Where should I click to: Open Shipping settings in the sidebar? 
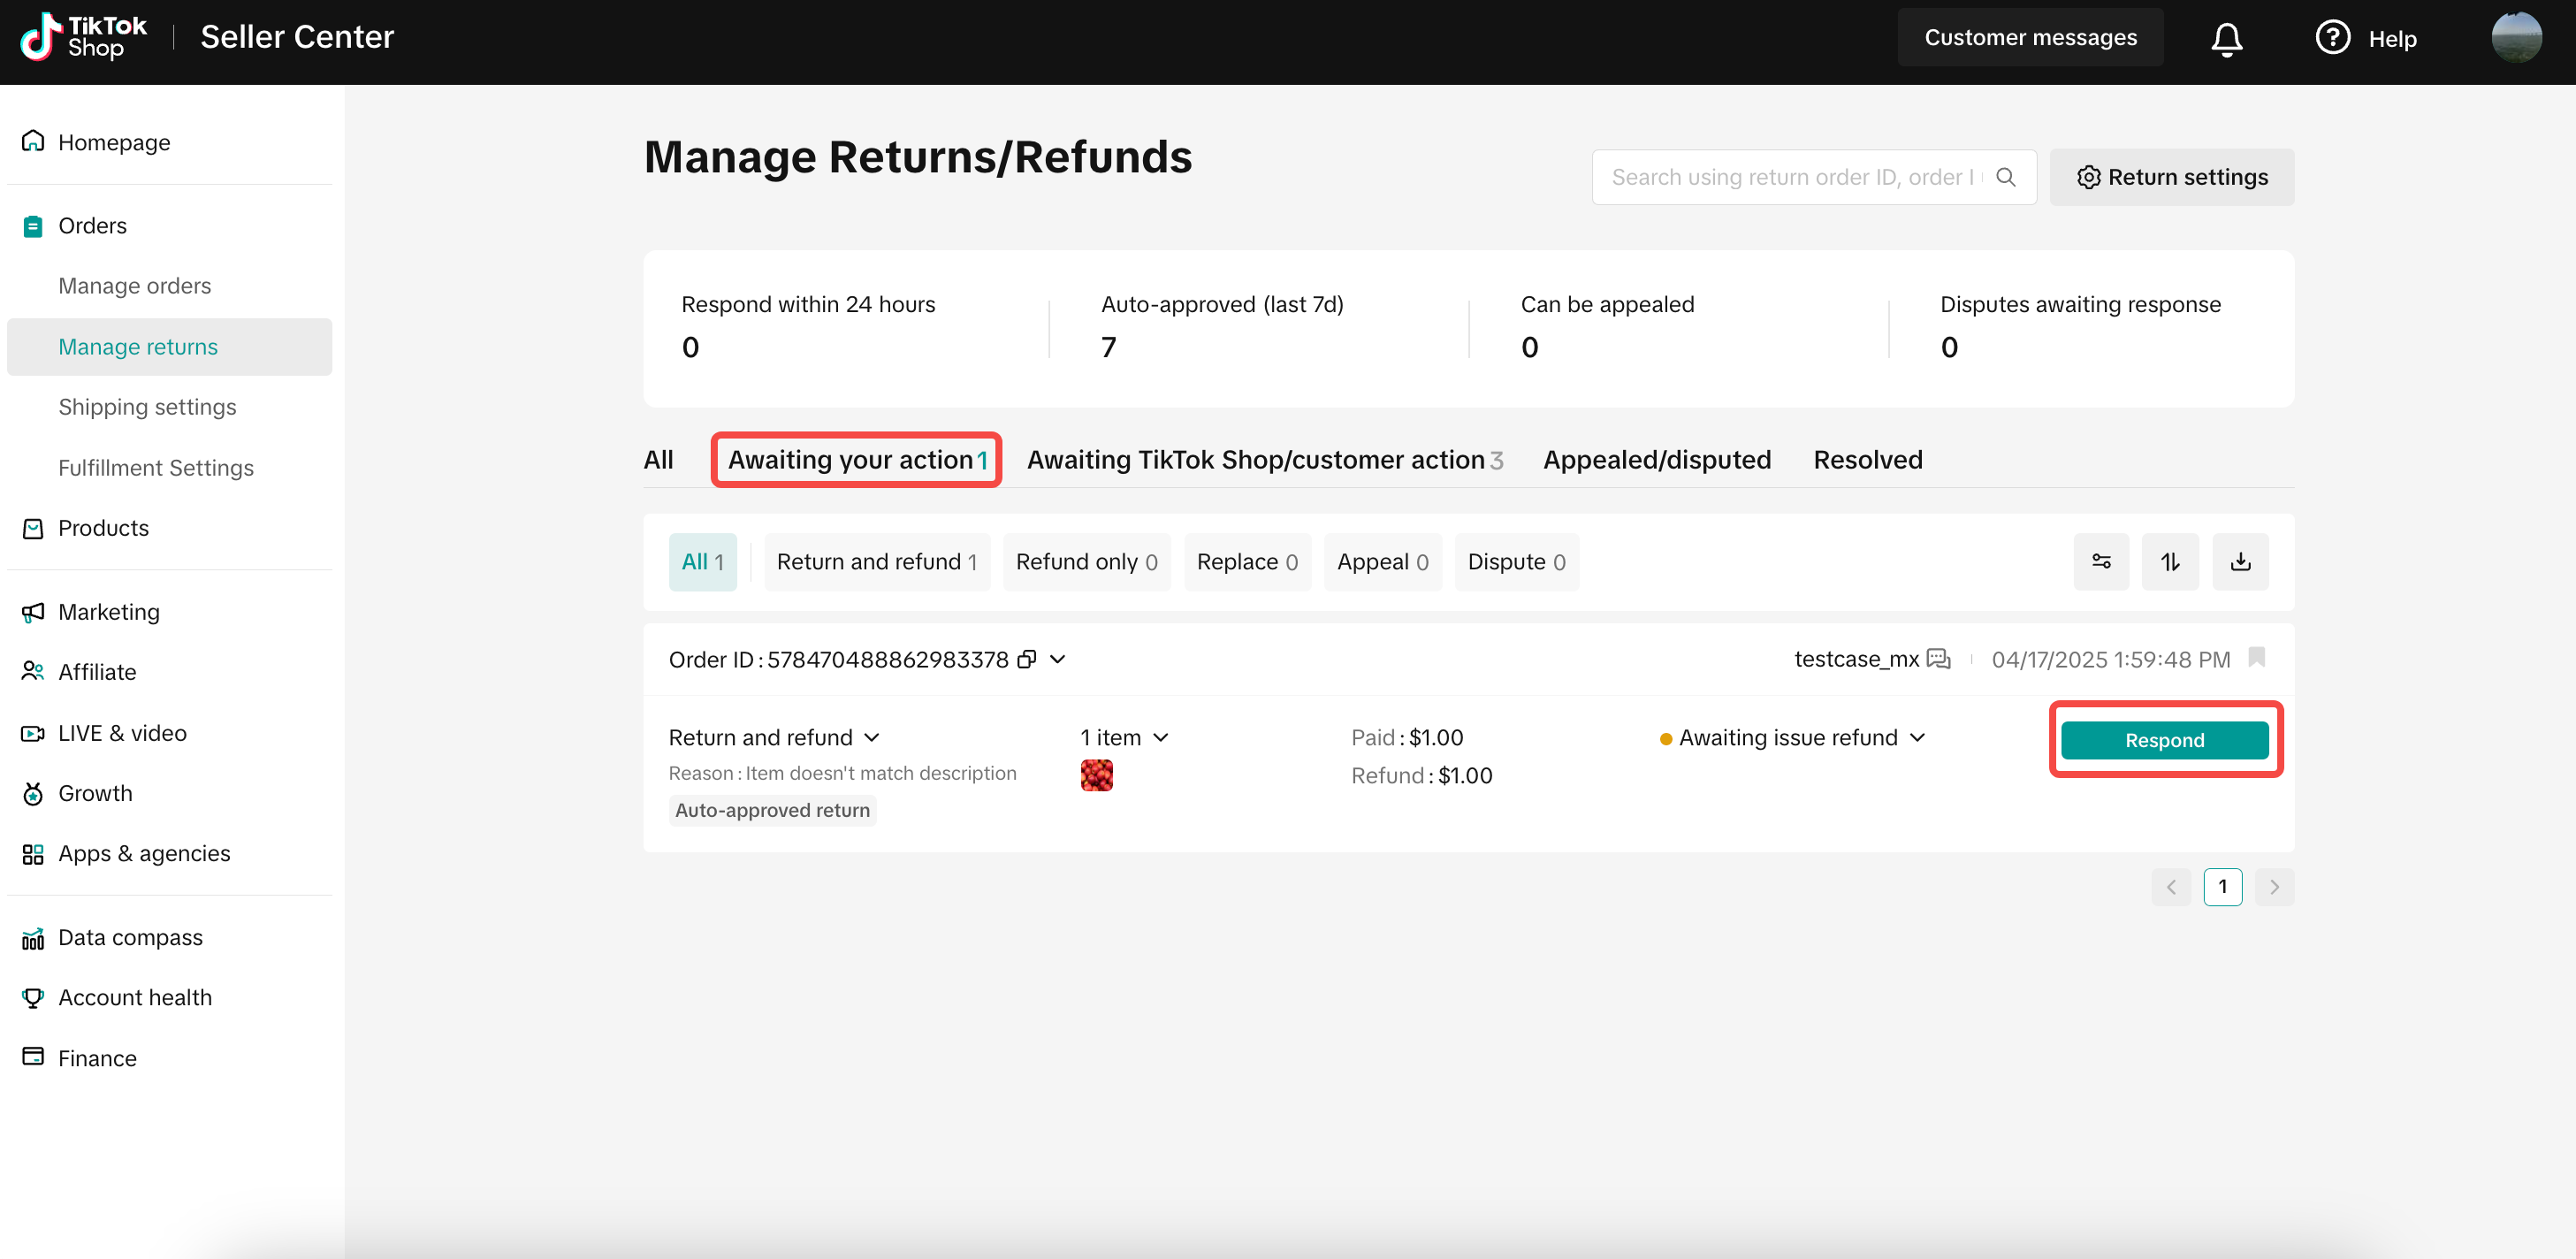click(x=147, y=407)
